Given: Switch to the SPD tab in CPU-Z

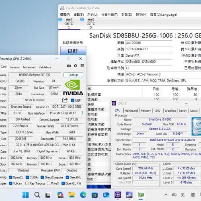Looking at the screenshot, I should point(158,111).
